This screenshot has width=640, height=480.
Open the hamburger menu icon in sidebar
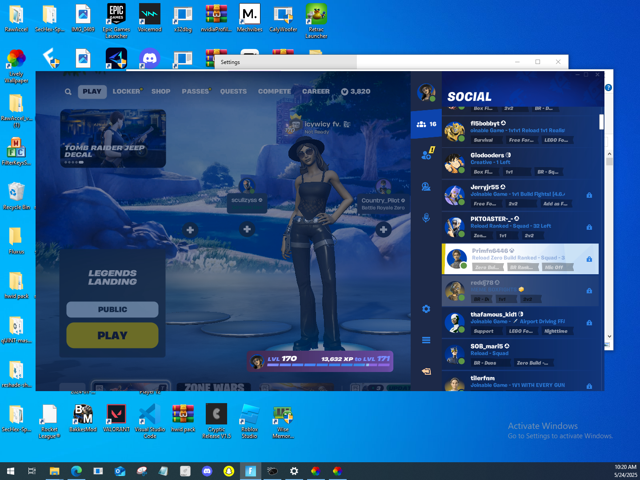pos(426,340)
